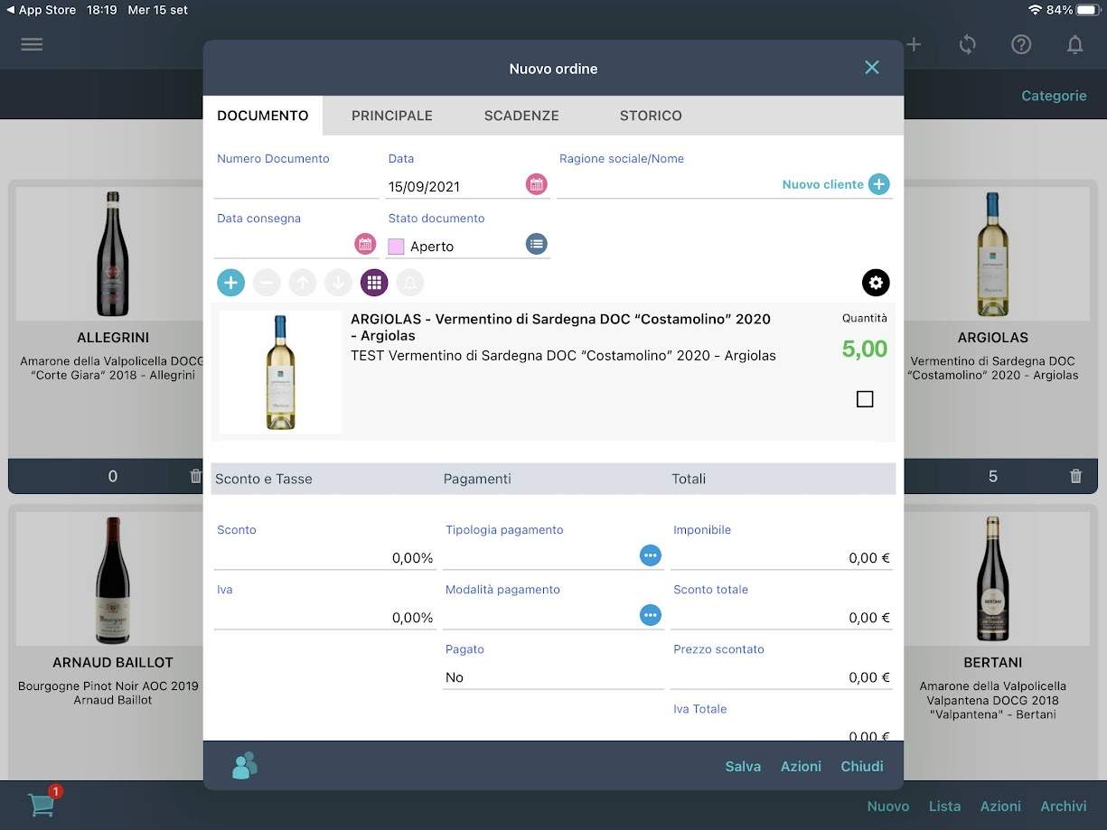This screenshot has height=830, width=1107.
Task: Open the Data calendar picker
Action: (x=537, y=185)
